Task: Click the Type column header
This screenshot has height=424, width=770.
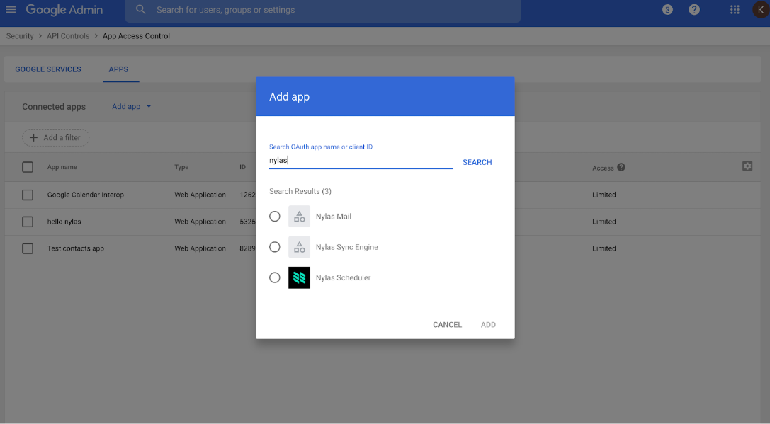Action: (x=181, y=167)
